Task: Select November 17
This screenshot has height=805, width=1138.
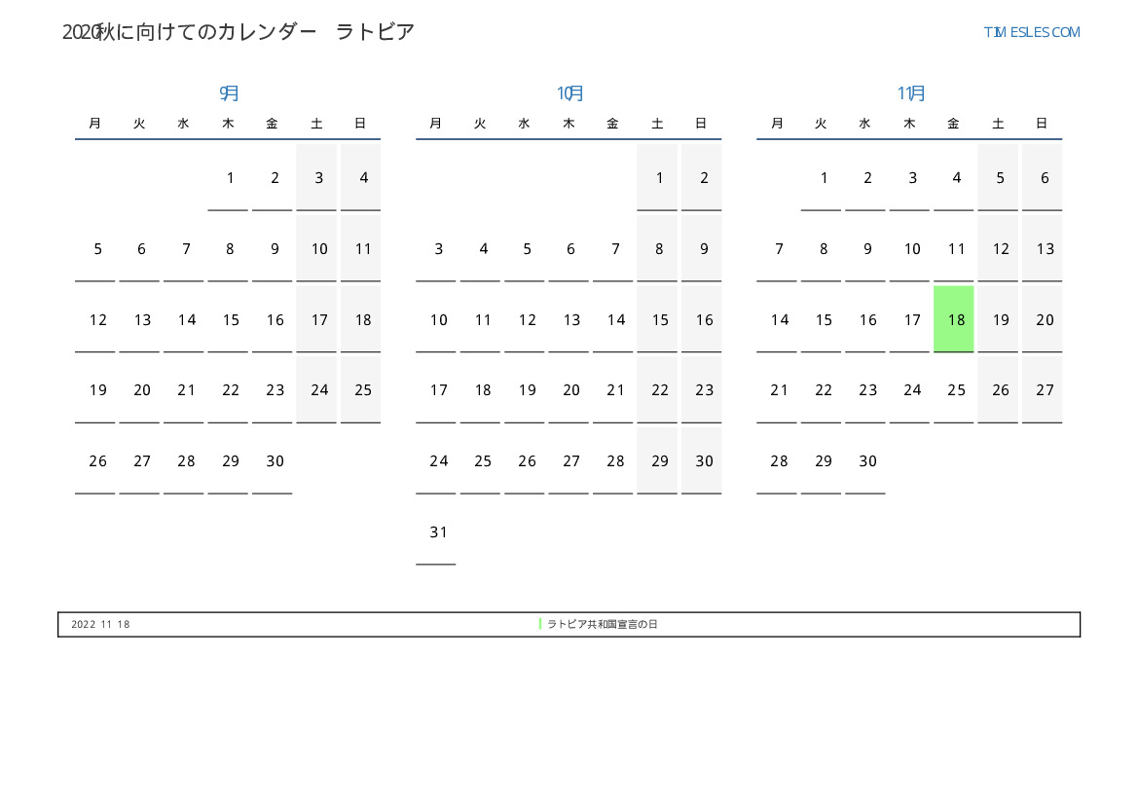Action: pyautogui.click(x=909, y=319)
